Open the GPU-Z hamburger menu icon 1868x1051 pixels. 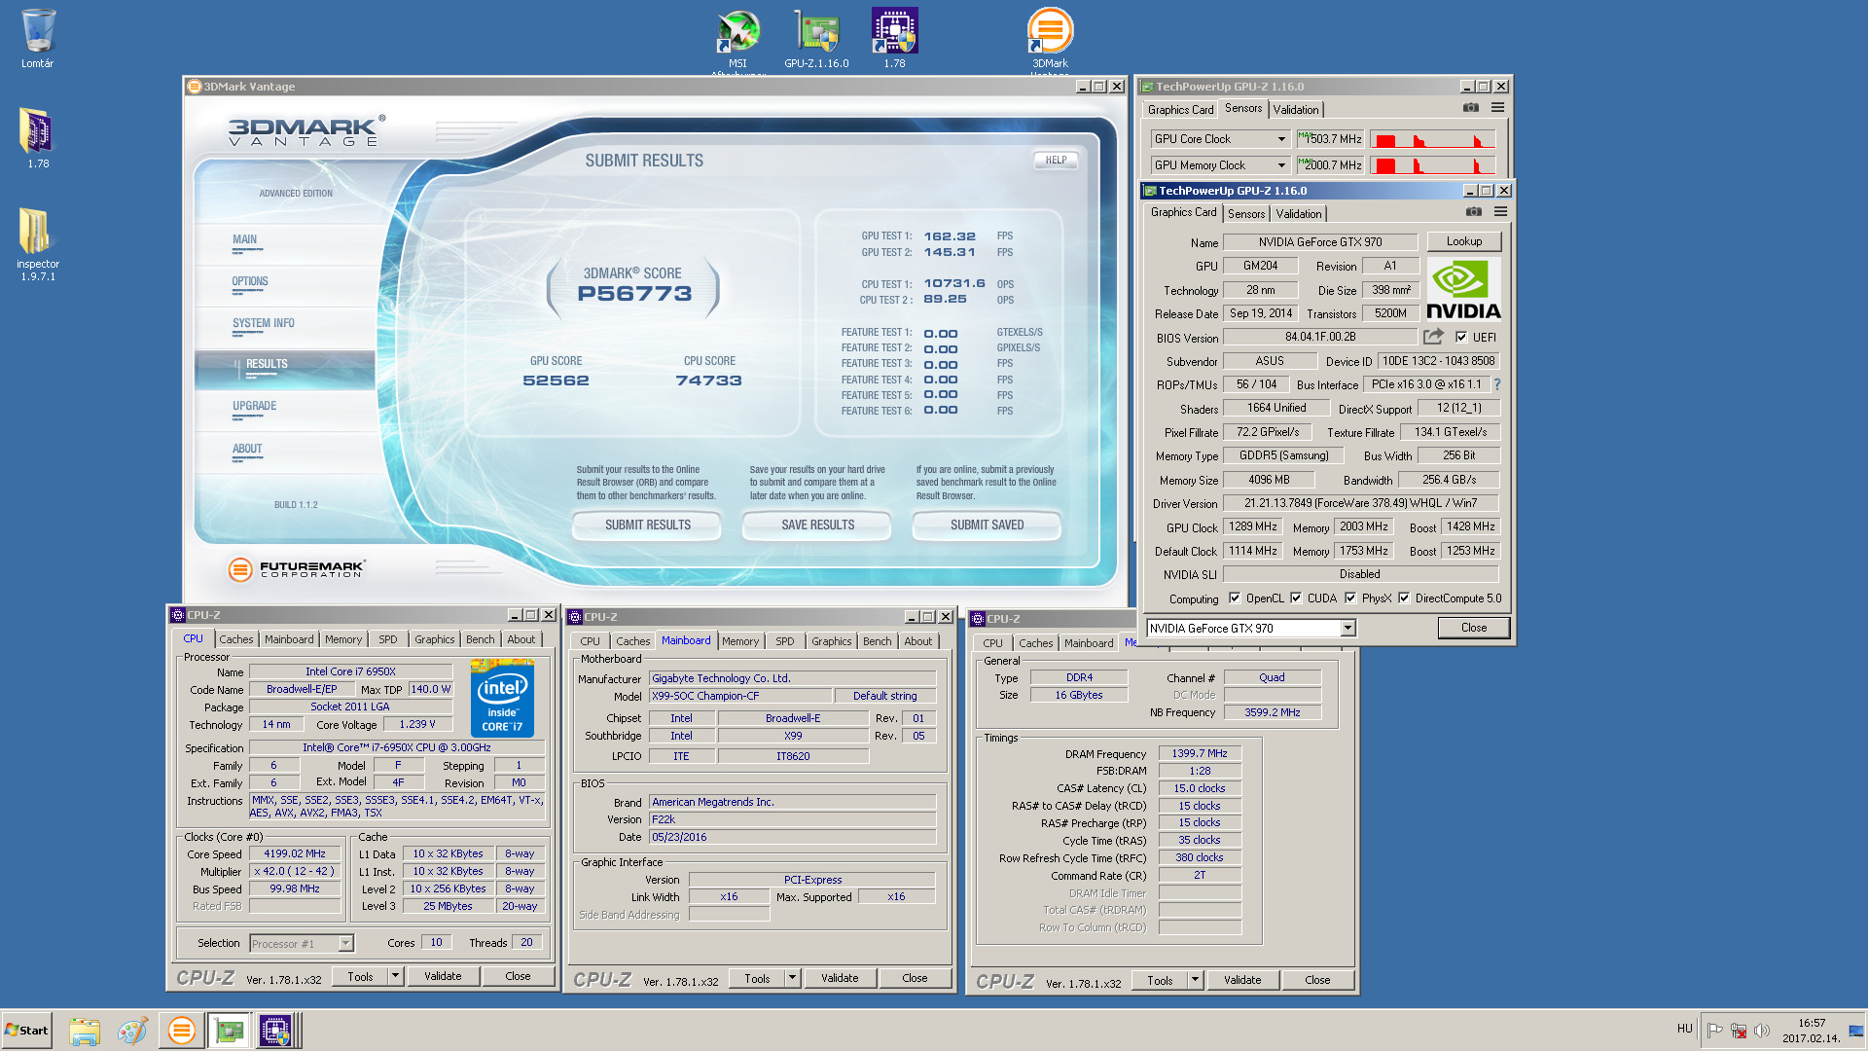1500,212
